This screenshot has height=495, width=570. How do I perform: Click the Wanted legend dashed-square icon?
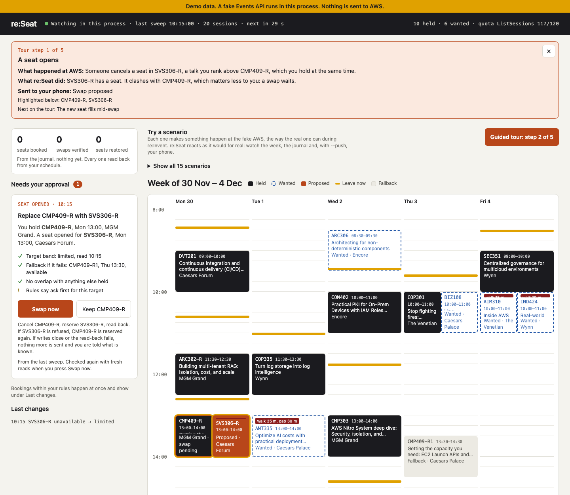pos(274,183)
